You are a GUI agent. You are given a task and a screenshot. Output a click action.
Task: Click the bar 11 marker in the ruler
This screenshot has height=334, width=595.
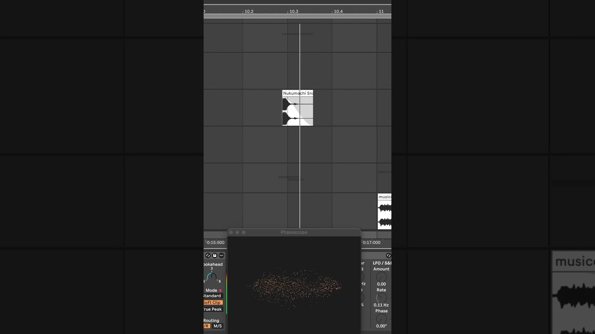(x=381, y=12)
